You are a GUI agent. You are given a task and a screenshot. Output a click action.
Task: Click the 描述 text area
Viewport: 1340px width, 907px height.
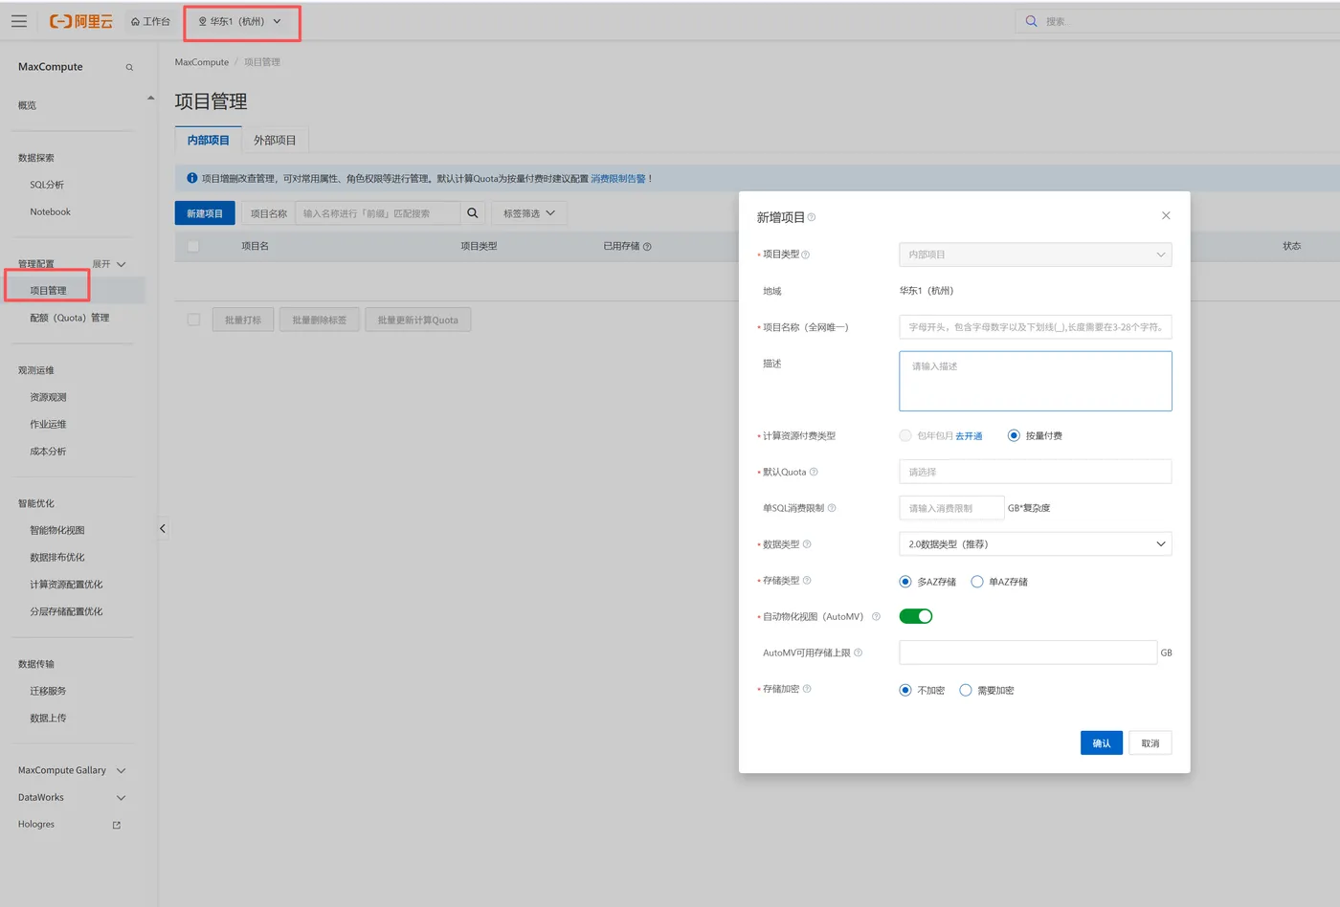click(1036, 381)
